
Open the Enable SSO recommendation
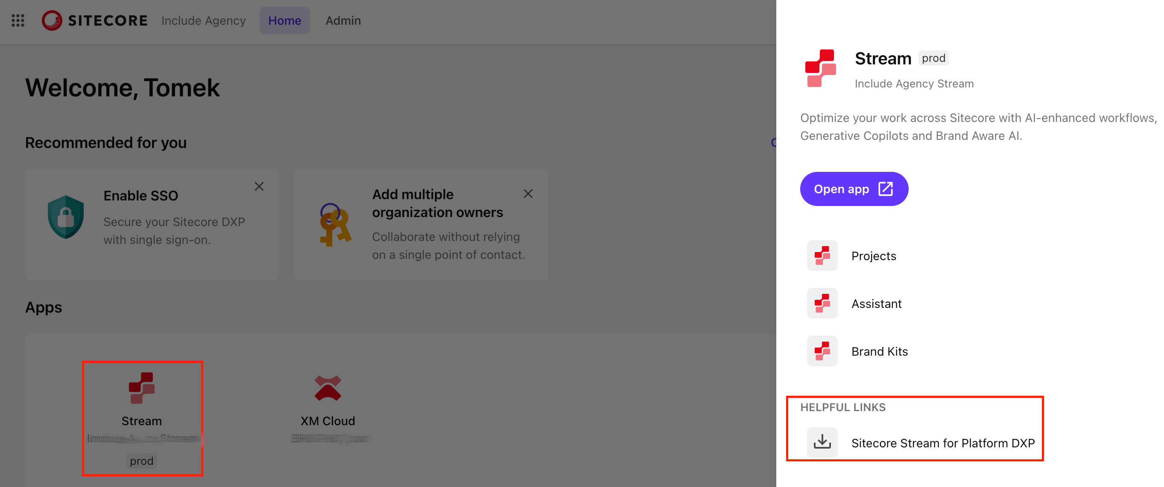141,196
